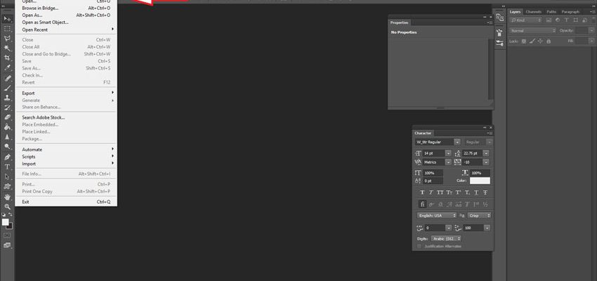The width and height of the screenshot is (597, 281).
Task: Open the Crisp anti-aliasing dropdown
Action: [479, 216]
